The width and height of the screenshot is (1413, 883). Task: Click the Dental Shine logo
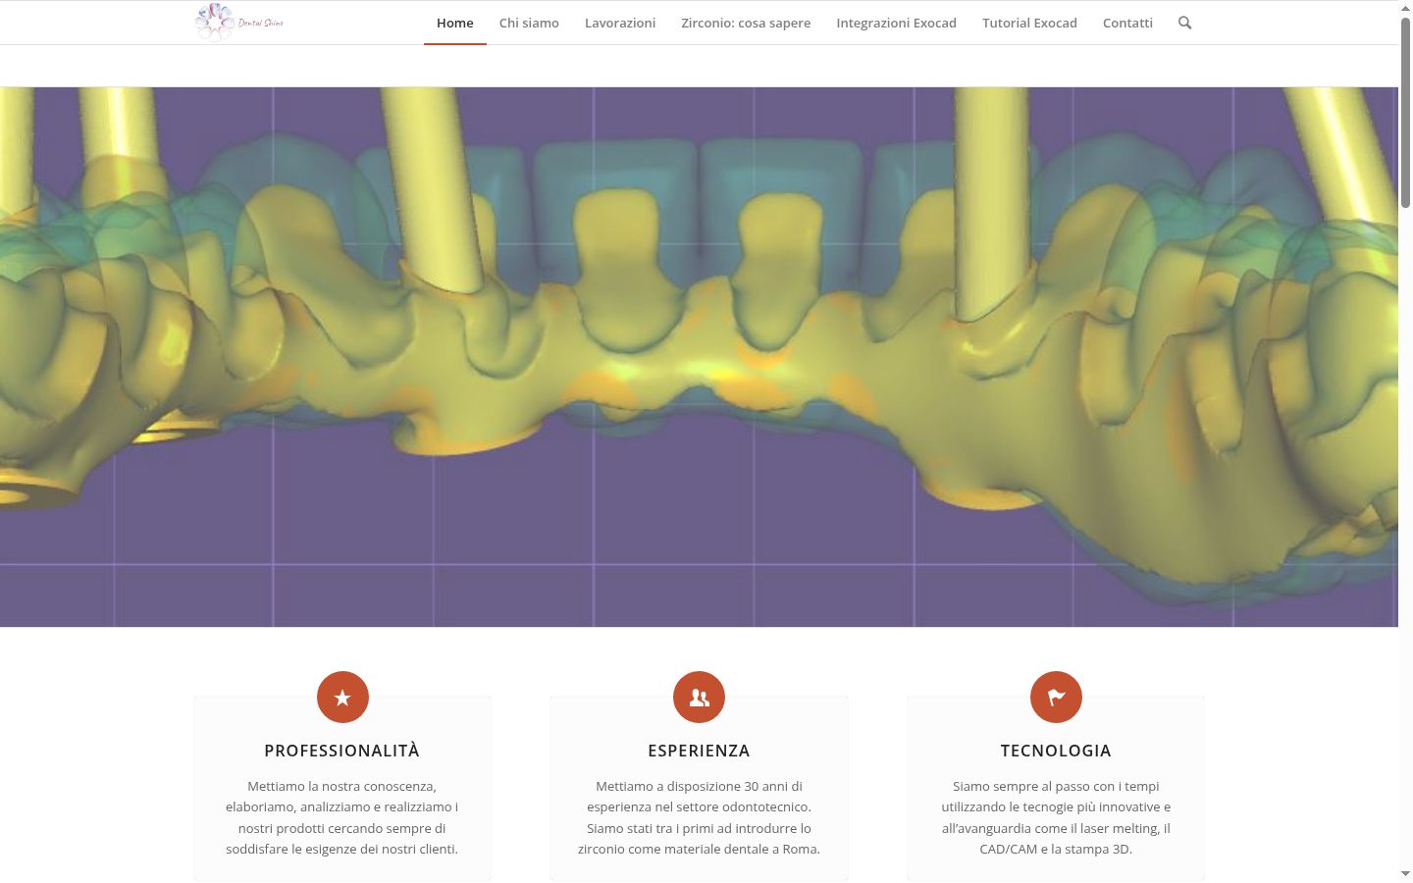click(239, 22)
